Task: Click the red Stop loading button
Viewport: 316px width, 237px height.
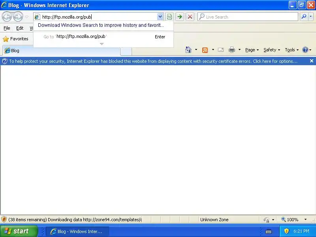Action: (190, 17)
